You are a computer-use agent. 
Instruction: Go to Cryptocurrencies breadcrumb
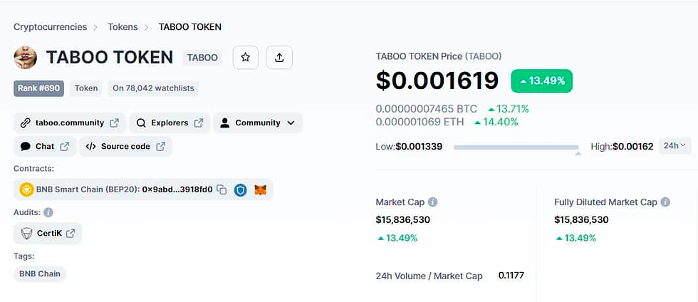click(x=51, y=27)
